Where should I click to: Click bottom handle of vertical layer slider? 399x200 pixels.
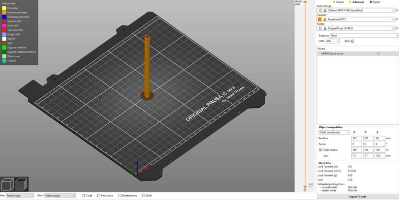305,187
